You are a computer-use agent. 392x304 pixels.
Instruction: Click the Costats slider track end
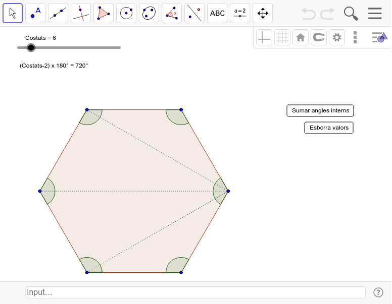pos(120,47)
